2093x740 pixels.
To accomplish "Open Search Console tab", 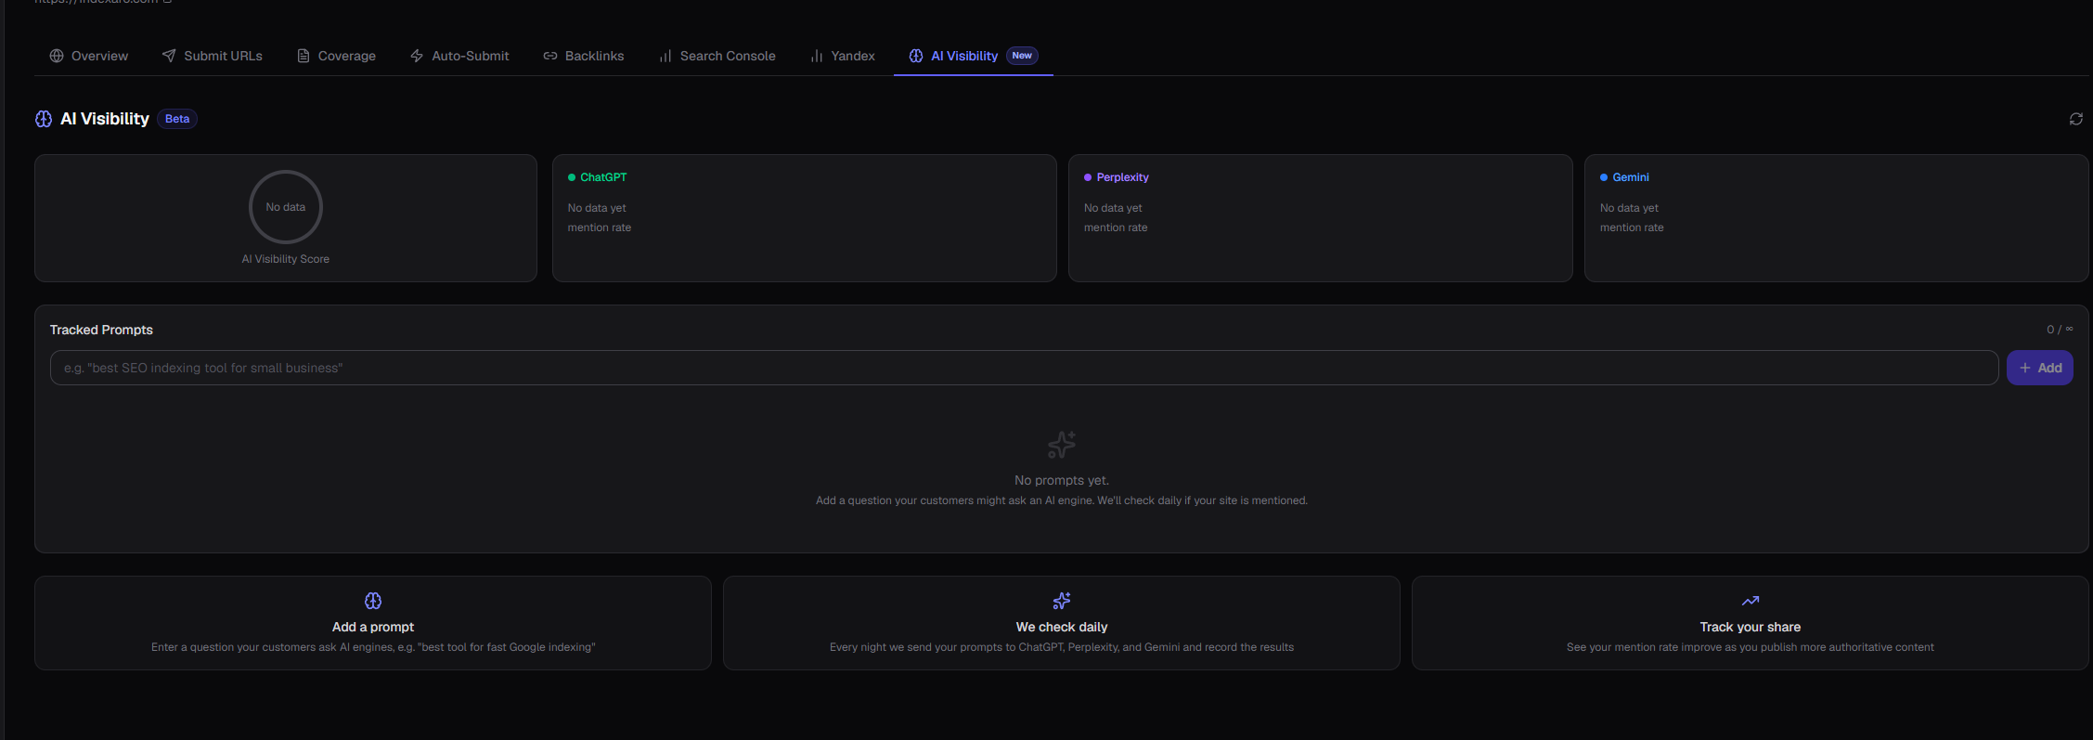I will 717,56.
